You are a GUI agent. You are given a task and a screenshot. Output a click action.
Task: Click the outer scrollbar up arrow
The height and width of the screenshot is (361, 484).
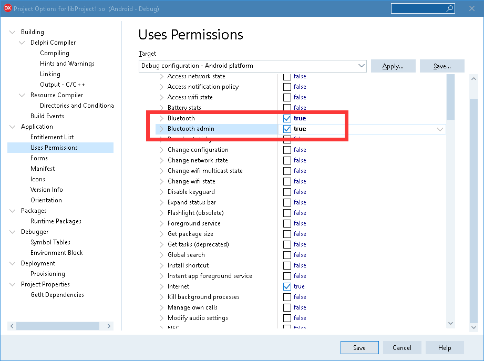click(473, 79)
